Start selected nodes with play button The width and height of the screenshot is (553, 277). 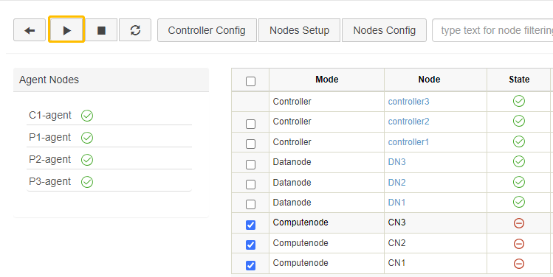tap(66, 30)
